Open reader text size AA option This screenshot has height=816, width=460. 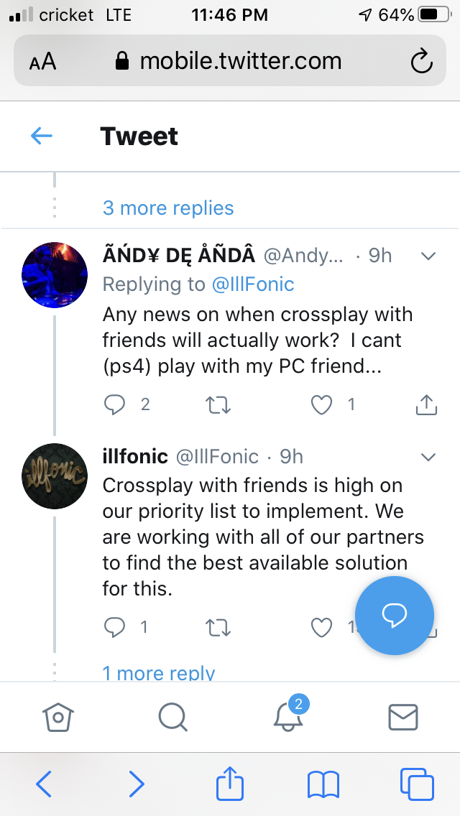42,62
